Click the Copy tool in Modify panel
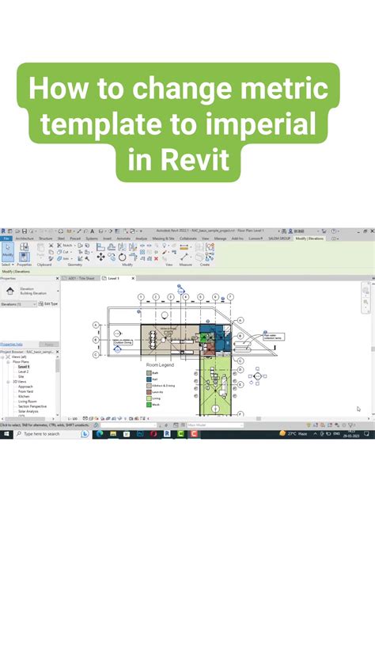This screenshot has width=375, height=667. tap(112, 257)
